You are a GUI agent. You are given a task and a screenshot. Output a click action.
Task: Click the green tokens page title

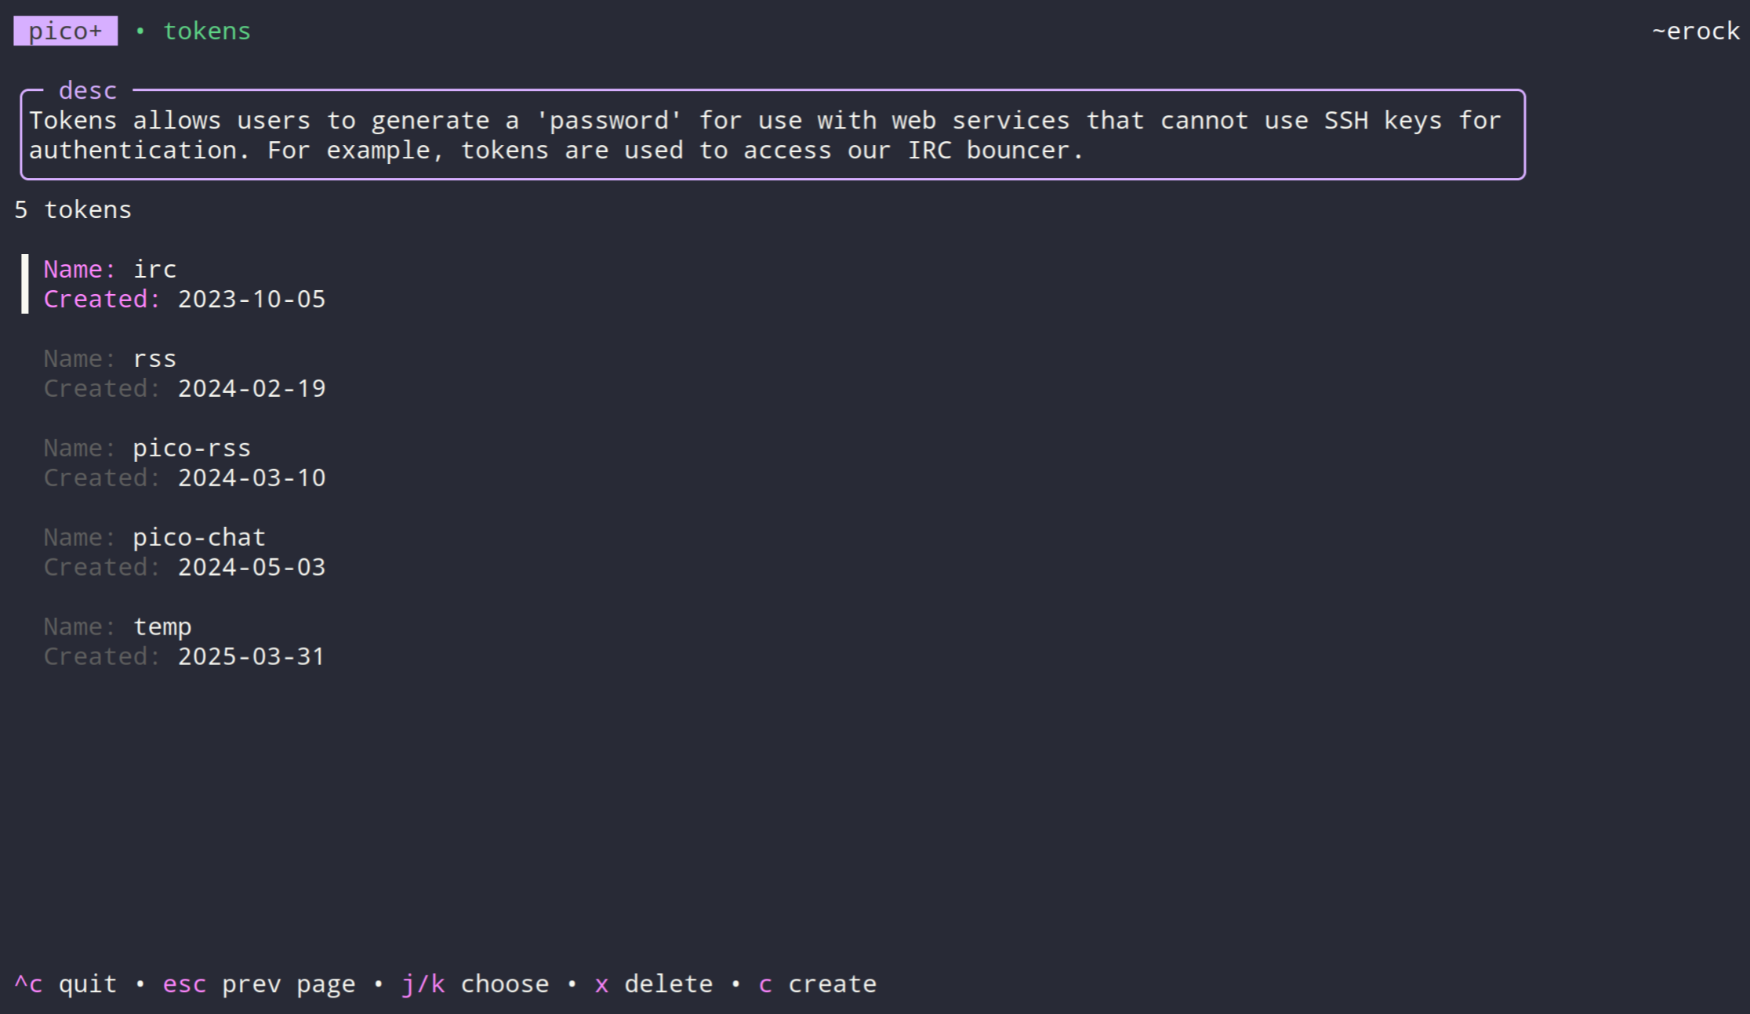pyautogui.click(x=206, y=31)
